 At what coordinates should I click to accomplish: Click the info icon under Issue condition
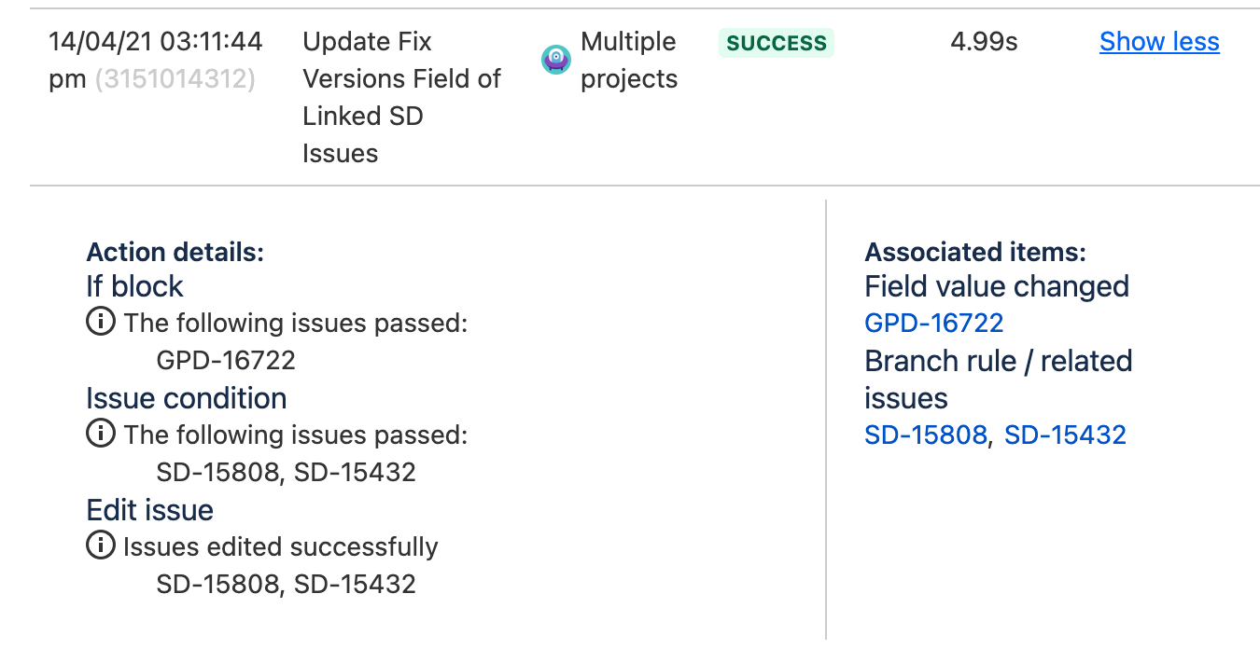click(x=101, y=435)
